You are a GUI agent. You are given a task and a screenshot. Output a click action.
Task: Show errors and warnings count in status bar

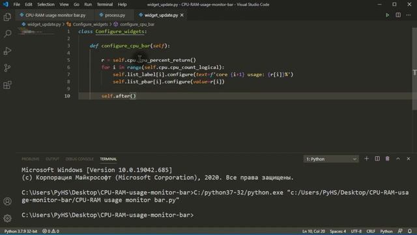[x=51, y=231]
